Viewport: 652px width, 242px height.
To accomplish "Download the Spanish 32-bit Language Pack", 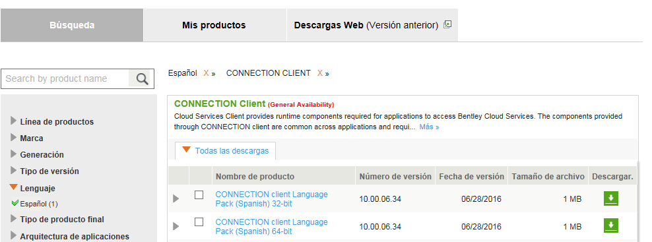I will click(x=611, y=198).
